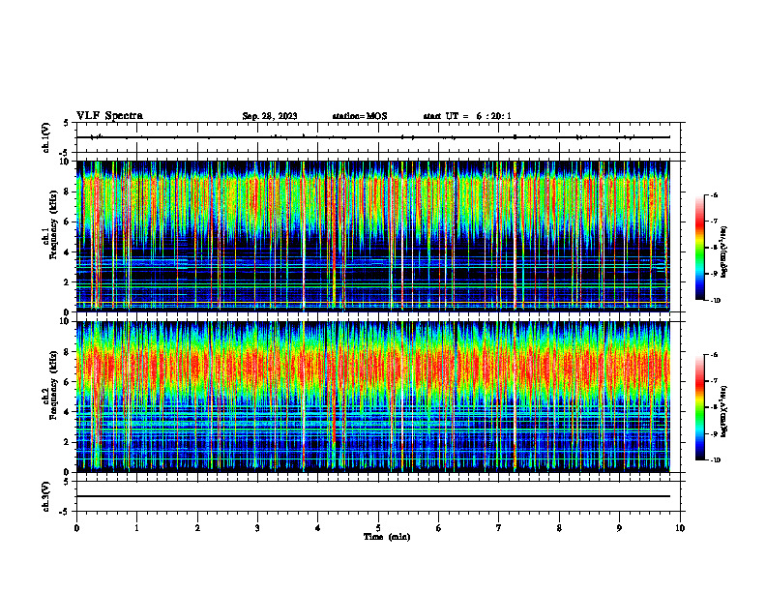Click the ch.2 frequency tick "2"
This screenshot has height=592, width=766.
(x=68, y=443)
